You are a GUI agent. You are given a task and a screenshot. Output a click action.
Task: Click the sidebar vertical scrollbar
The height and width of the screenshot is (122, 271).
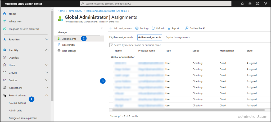(52, 55)
